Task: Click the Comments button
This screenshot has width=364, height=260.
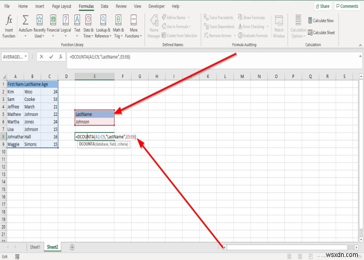Action: 347,6
